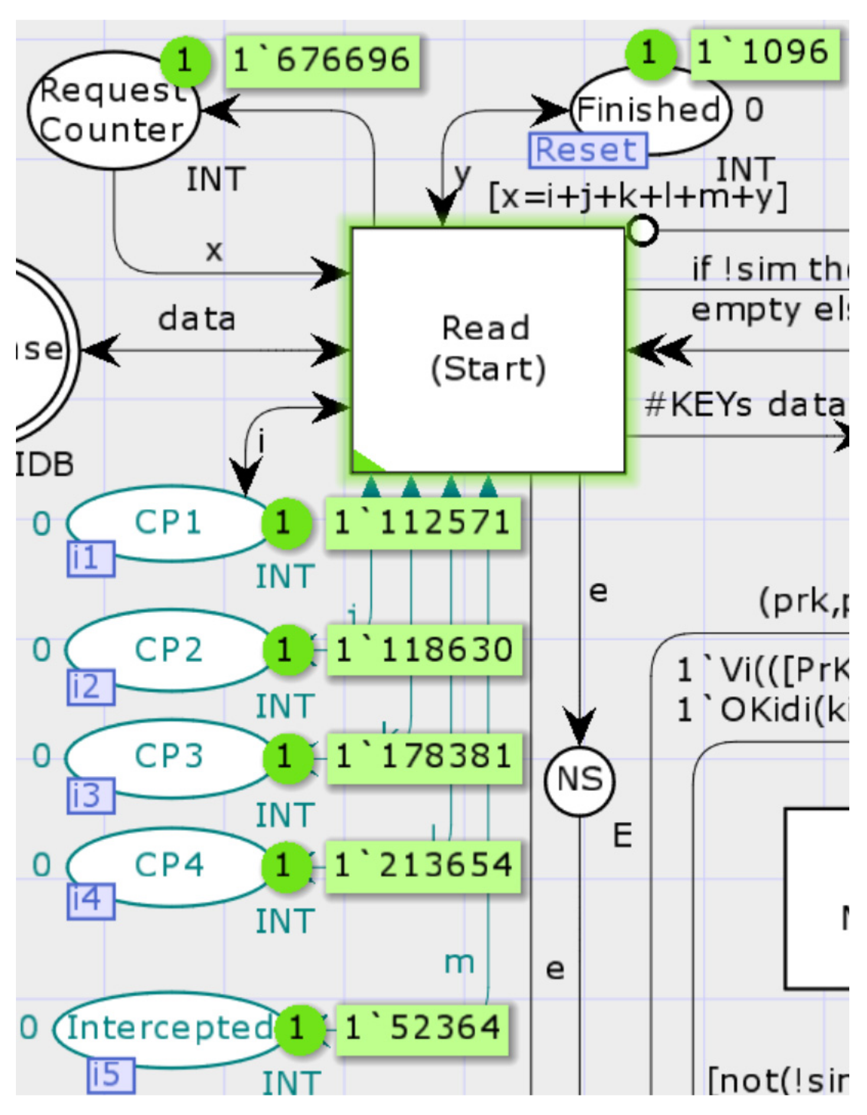Click the 1`1096 marking on Finished
Screen dimensions: 867x1115
tap(764, 53)
